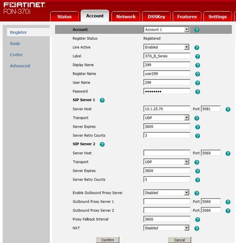236x243 pixels.
Task: Focus the Display Name field
Action: (x=167, y=65)
